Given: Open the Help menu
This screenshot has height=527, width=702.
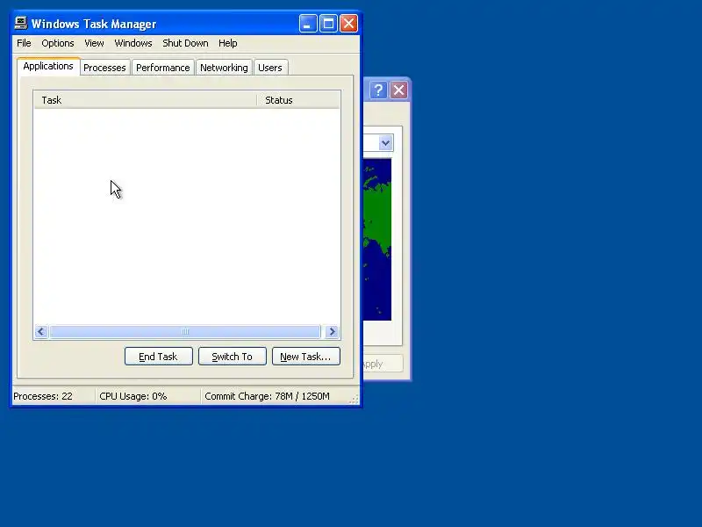Looking at the screenshot, I should pos(227,43).
